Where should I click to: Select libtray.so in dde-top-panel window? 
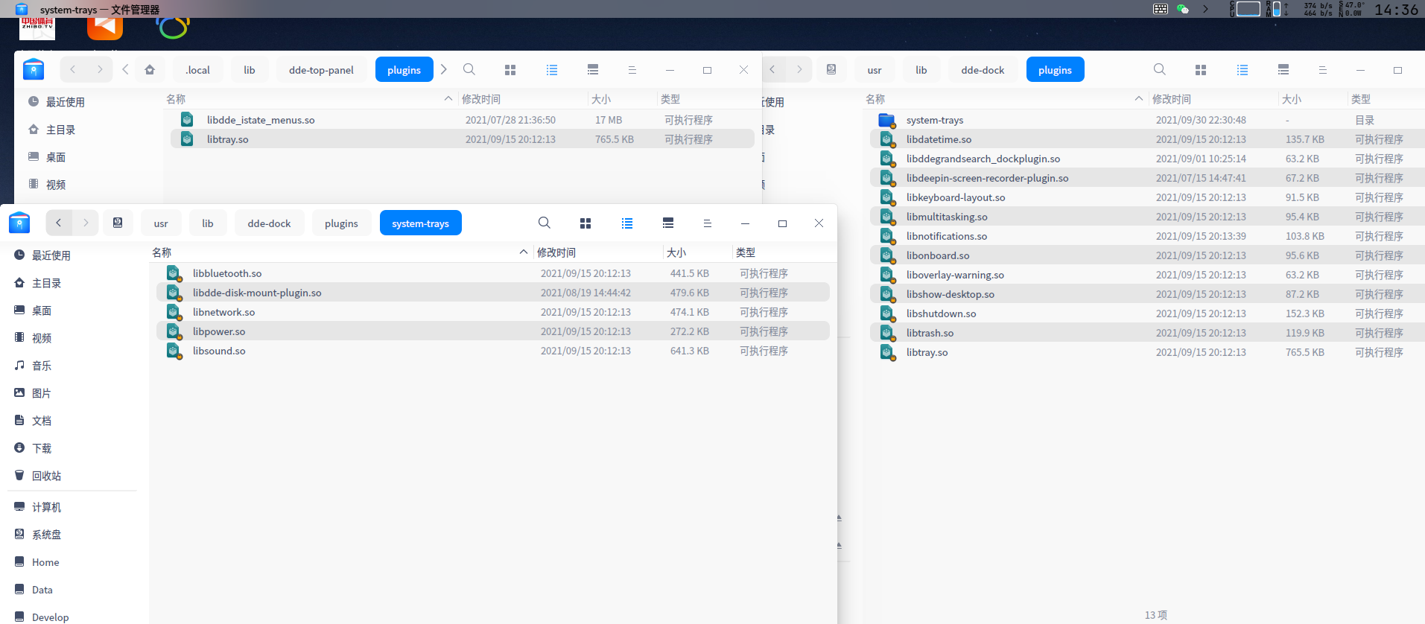click(x=462, y=139)
